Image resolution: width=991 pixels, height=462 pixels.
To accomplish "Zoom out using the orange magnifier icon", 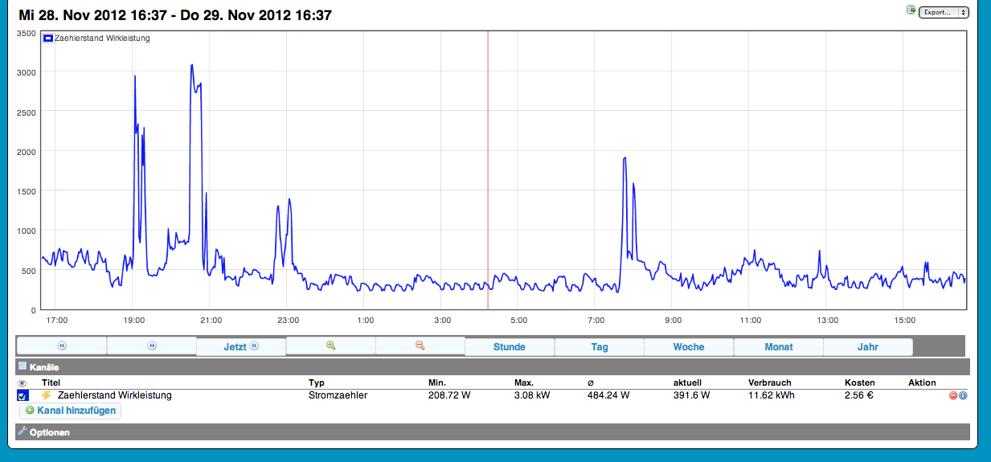I will [x=420, y=346].
